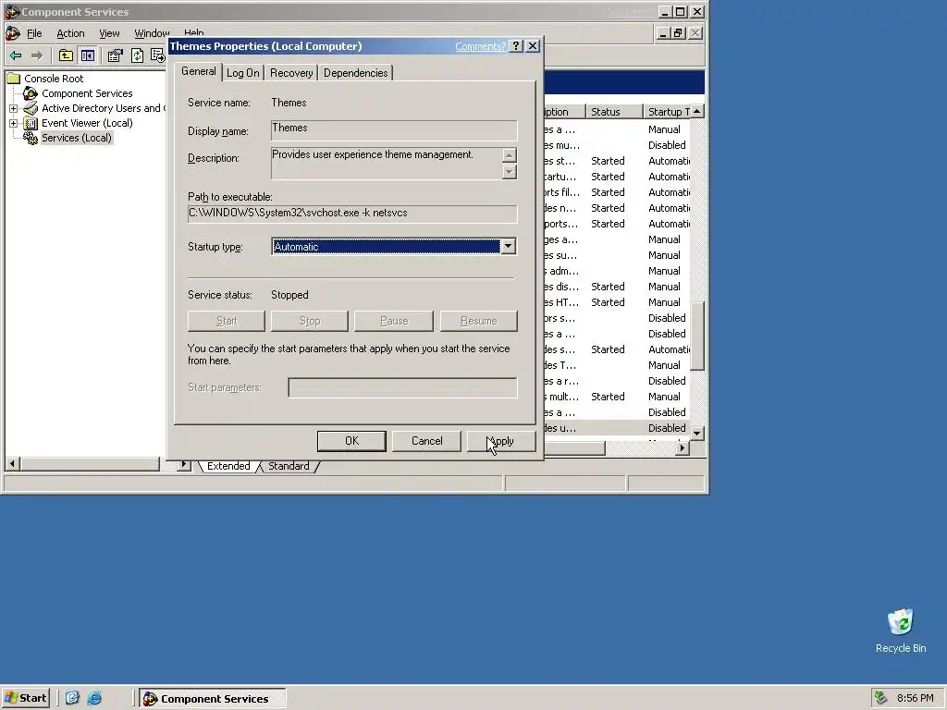Select Active Directory Users tree item
The width and height of the screenshot is (947, 710).
[103, 109]
